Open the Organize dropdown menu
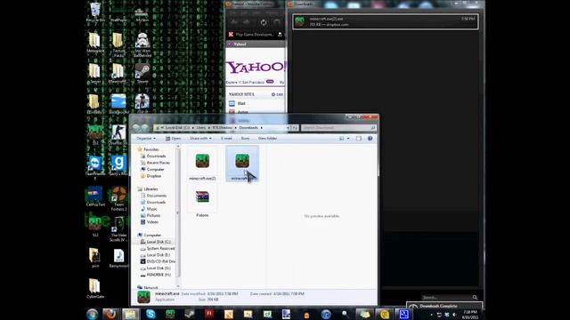 point(146,139)
